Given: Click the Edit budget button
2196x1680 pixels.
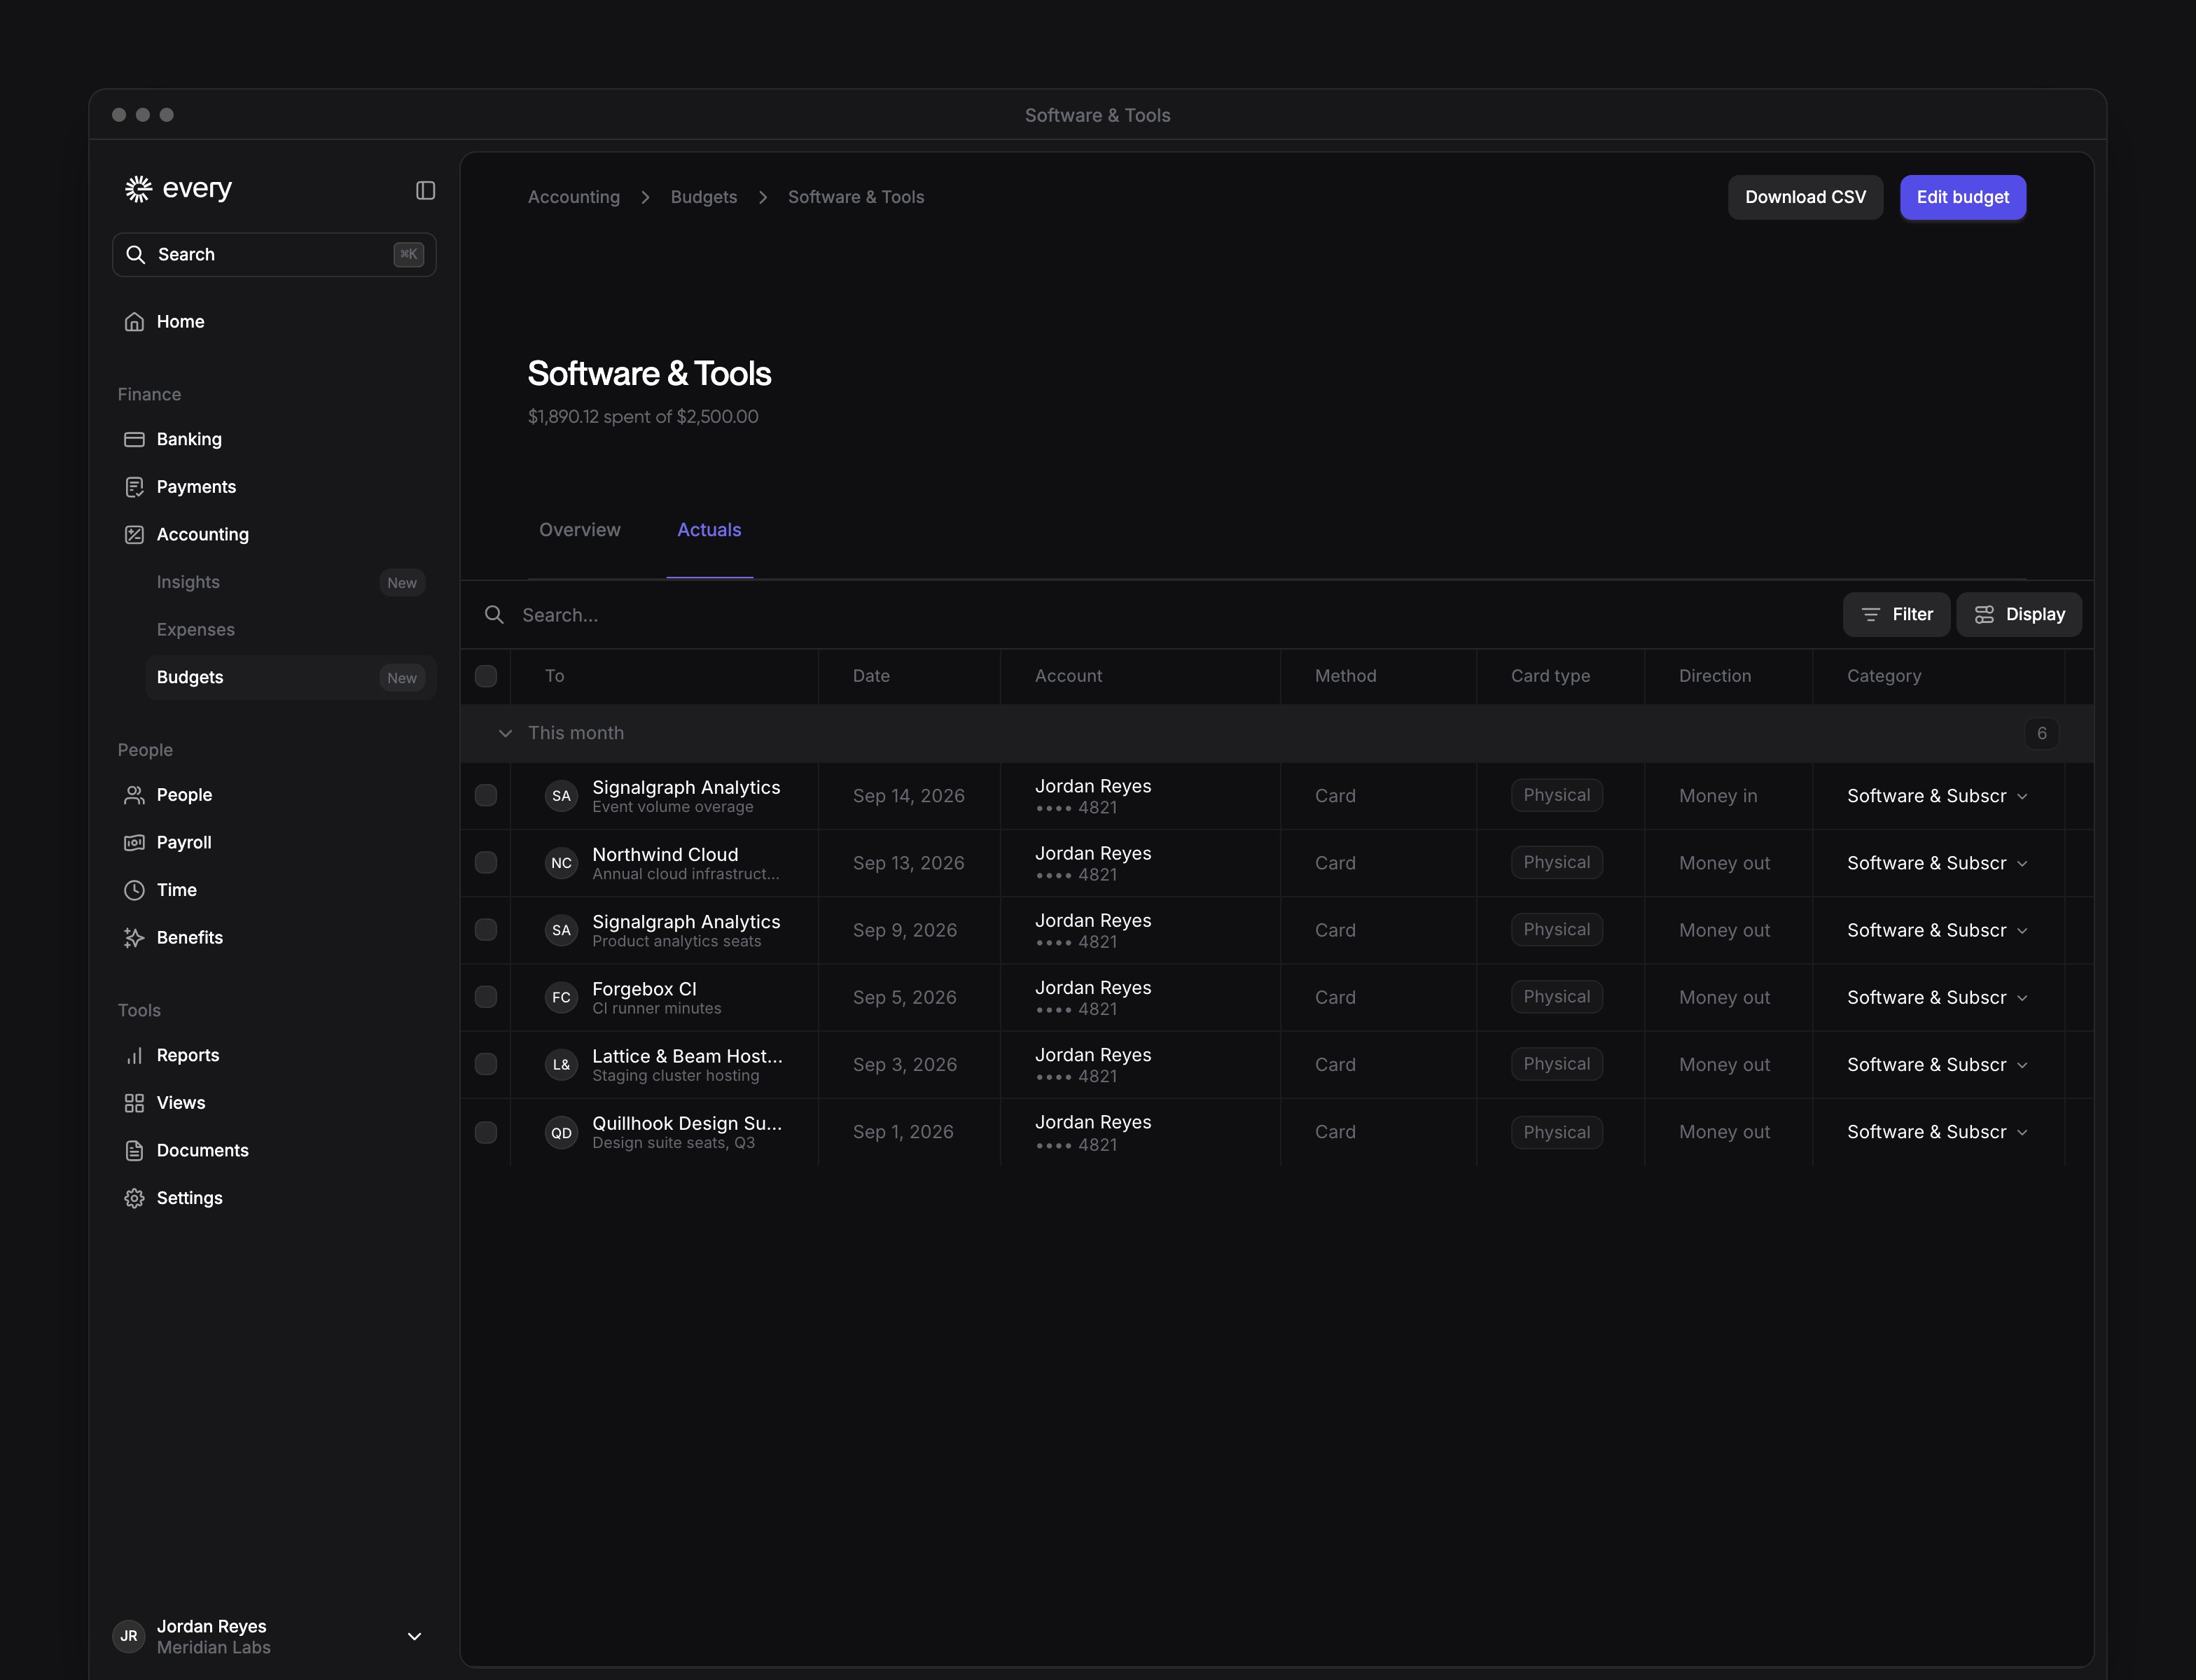Looking at the screenshot, I should (1963, 197).
